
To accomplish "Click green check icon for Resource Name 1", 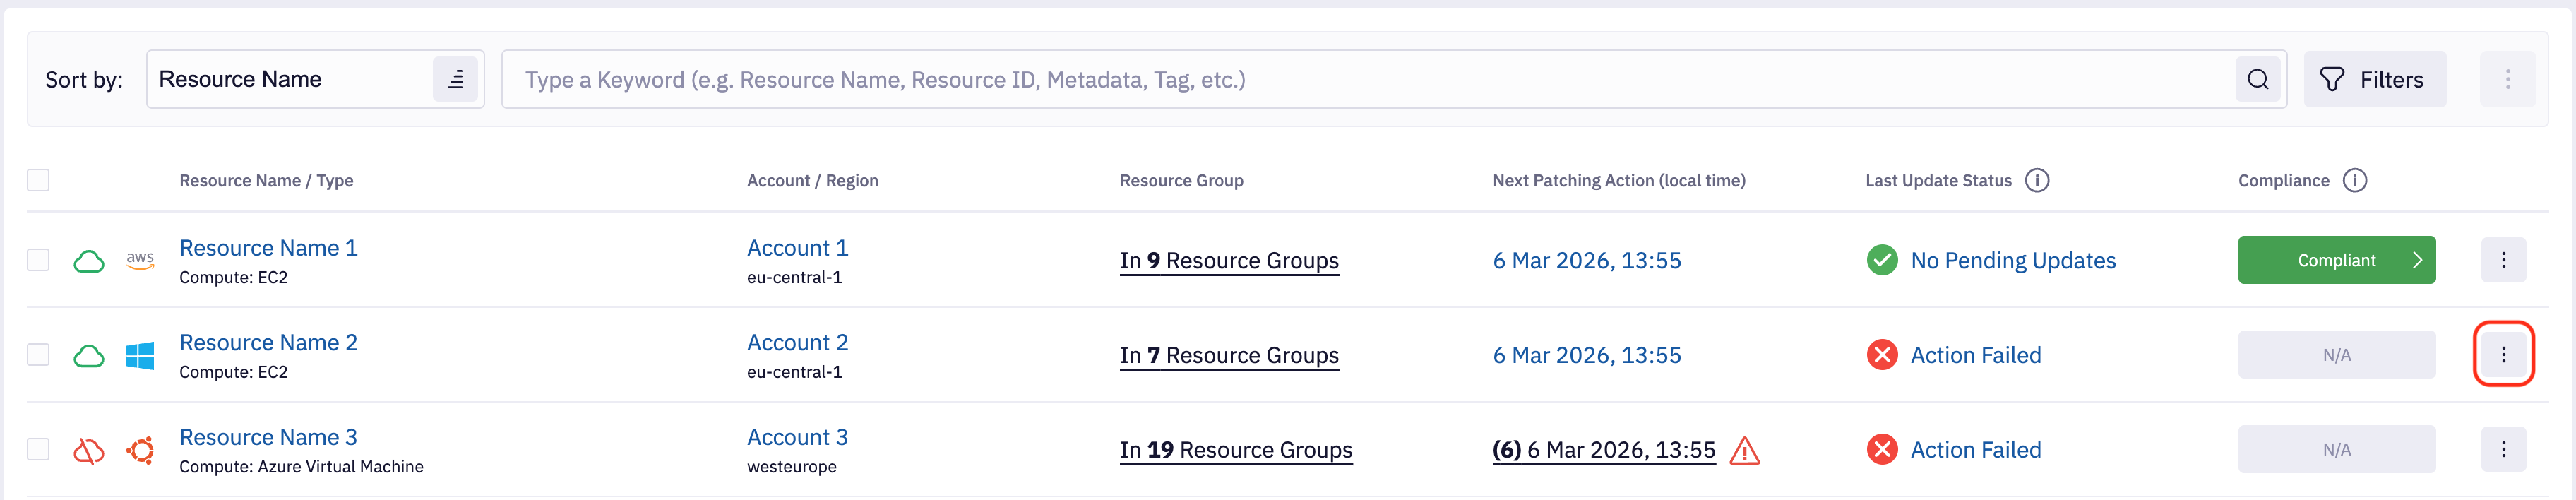I will point(1881,260).
